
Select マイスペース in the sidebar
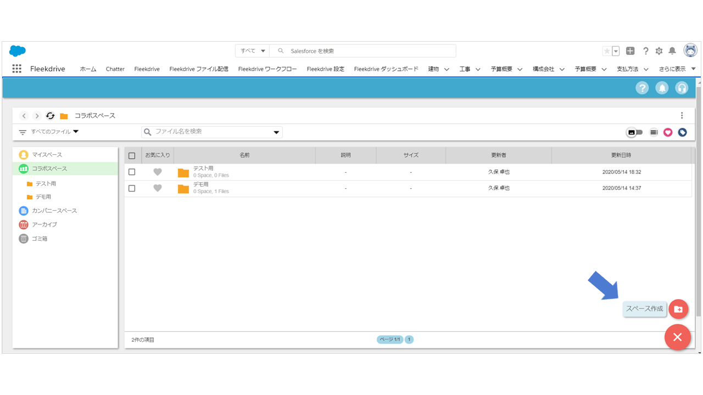47,155
